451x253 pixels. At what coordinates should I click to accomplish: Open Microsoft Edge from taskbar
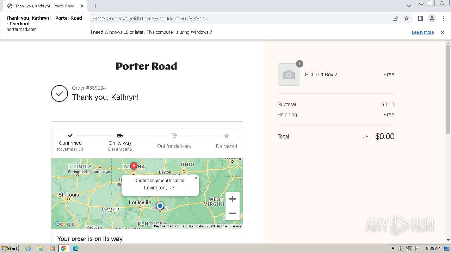(x=76, y=248)
